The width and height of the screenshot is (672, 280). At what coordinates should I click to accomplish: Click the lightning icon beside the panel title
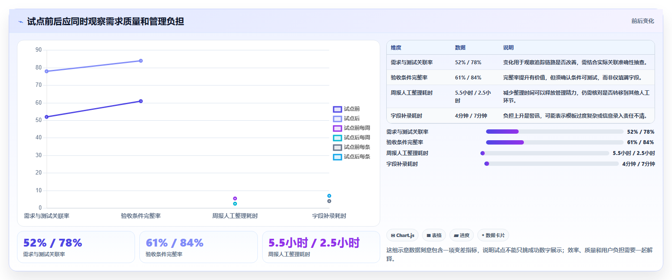pos(20,22)
